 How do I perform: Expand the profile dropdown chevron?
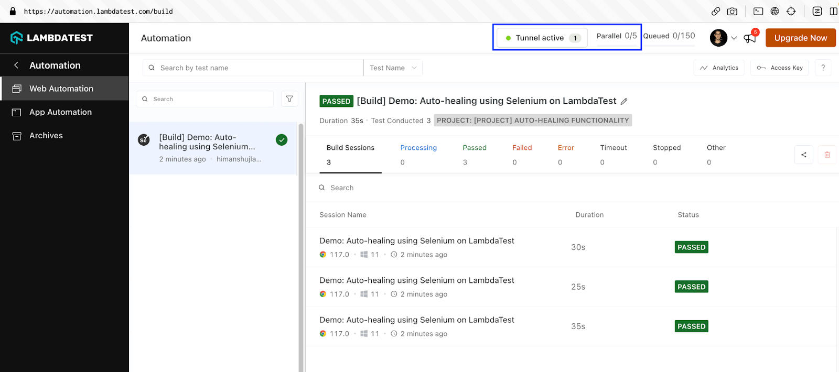[734, 38]
